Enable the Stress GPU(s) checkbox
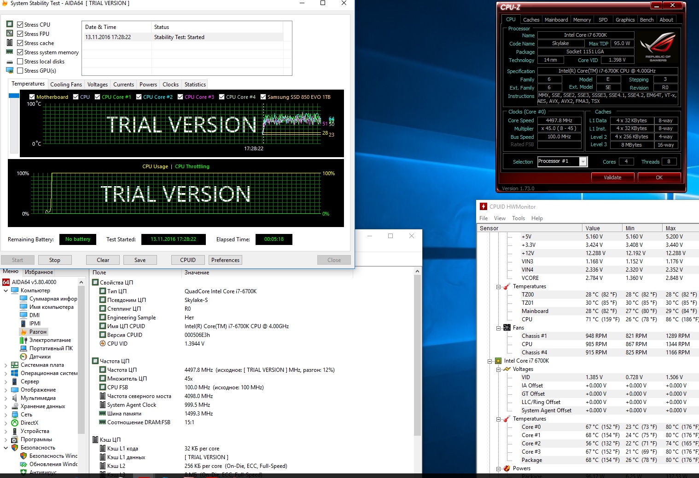 pyautogui.click(x=20, y=71)
